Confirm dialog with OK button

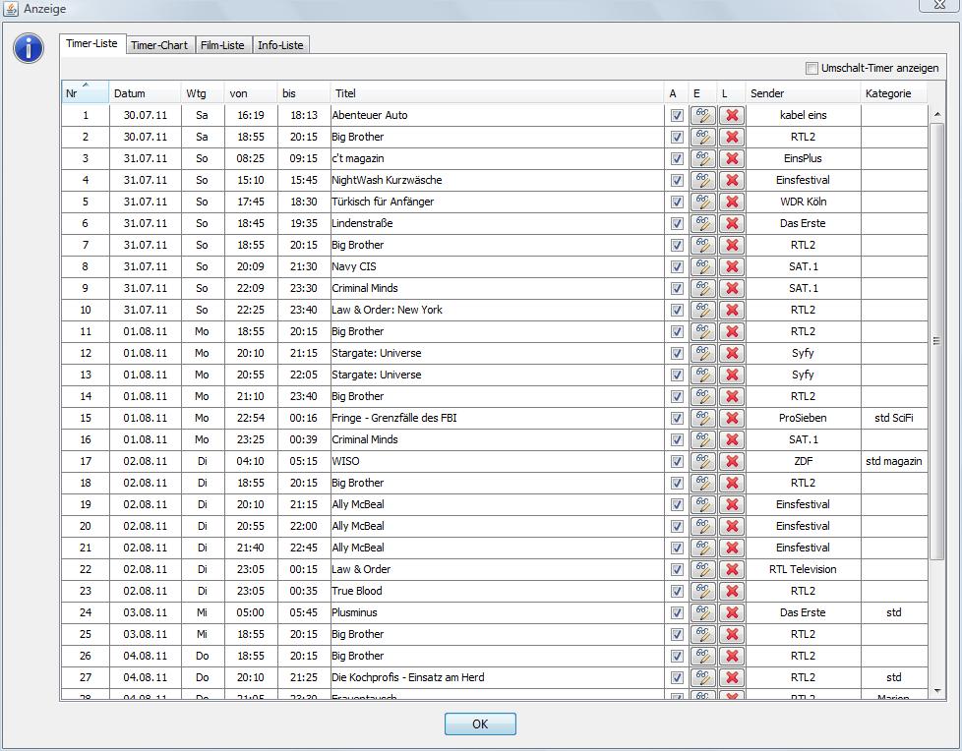click(480, 724)
